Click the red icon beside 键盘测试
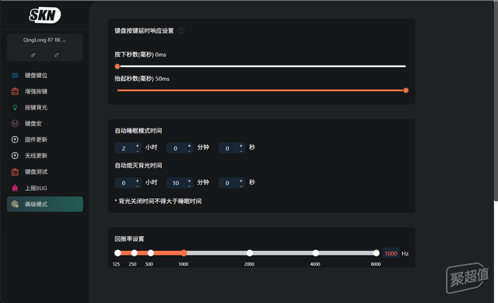Screen dimensions: 498x303 [x=15, y=171]
